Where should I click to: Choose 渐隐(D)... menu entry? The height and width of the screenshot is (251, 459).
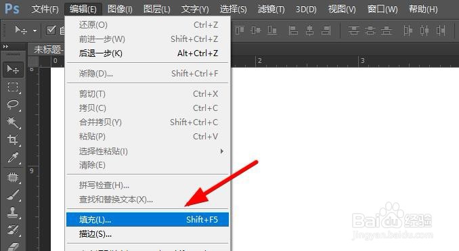148,74
